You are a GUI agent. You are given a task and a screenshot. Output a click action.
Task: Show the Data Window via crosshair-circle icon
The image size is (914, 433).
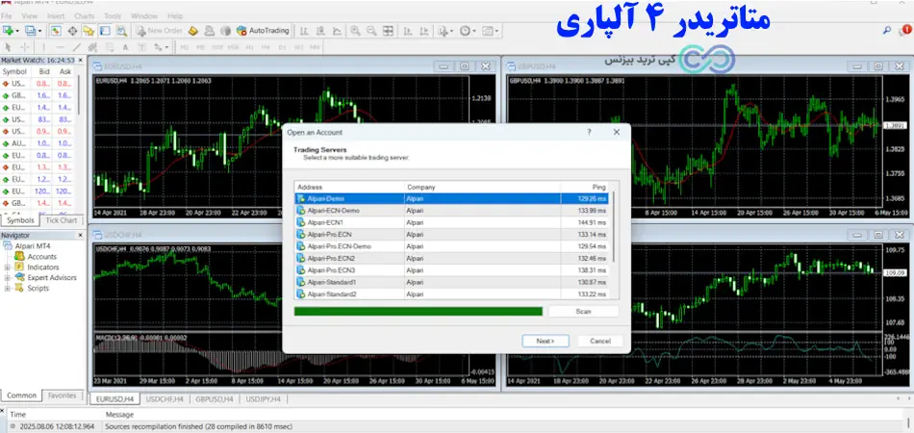72,30
